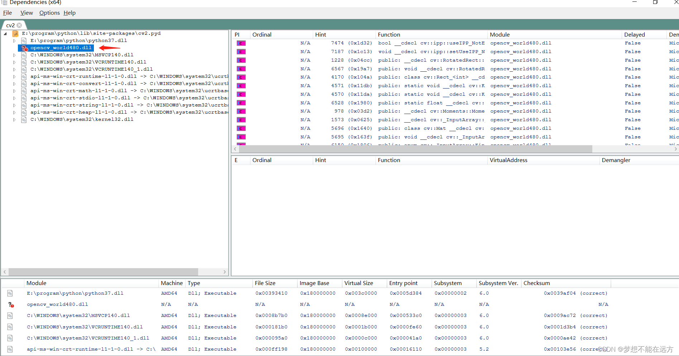Expand the kernel32.dll tree node
The width and height of the screenshot is (679, 356).
[x=14, y=119]
